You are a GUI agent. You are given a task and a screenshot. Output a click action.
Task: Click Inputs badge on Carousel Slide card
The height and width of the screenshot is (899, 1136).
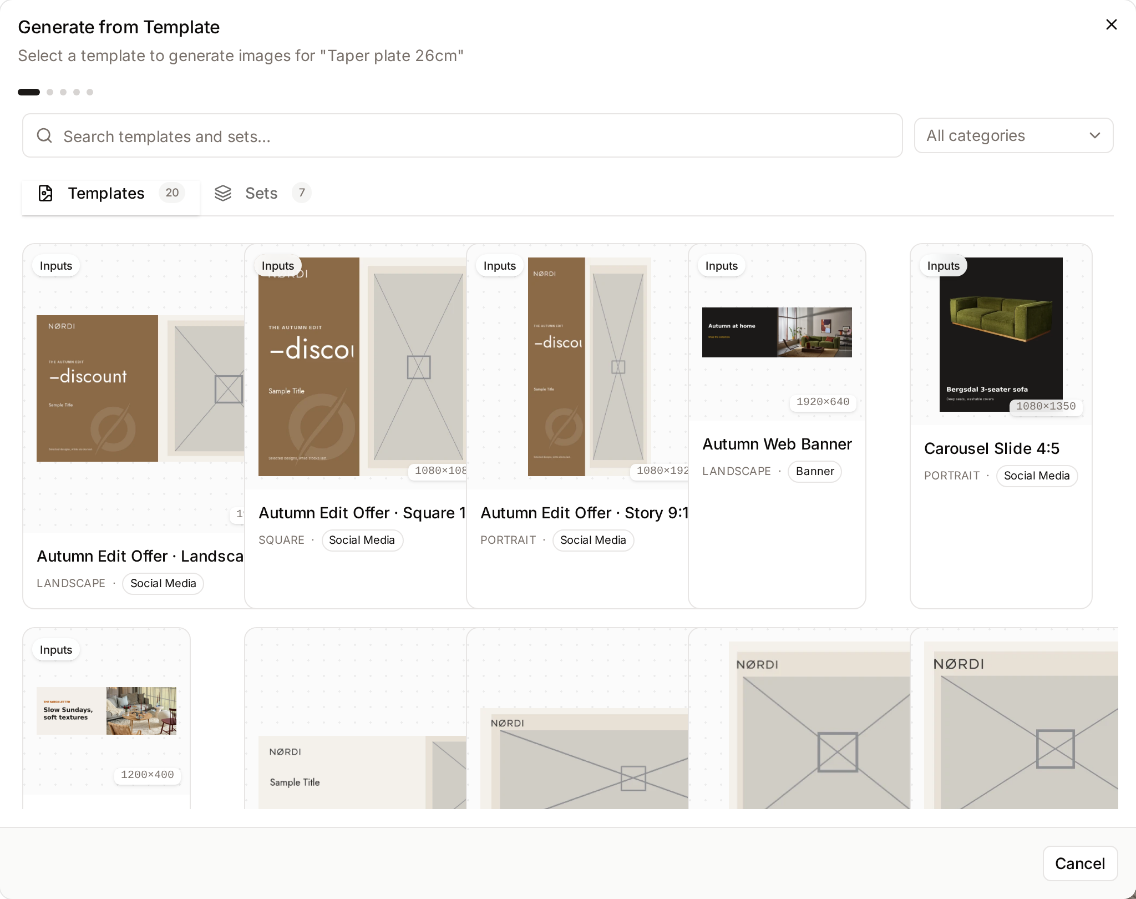tap(944, 266)
